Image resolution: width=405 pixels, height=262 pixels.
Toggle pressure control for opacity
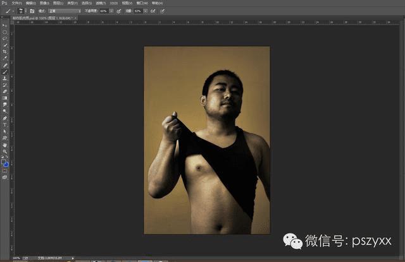point(119,11)
